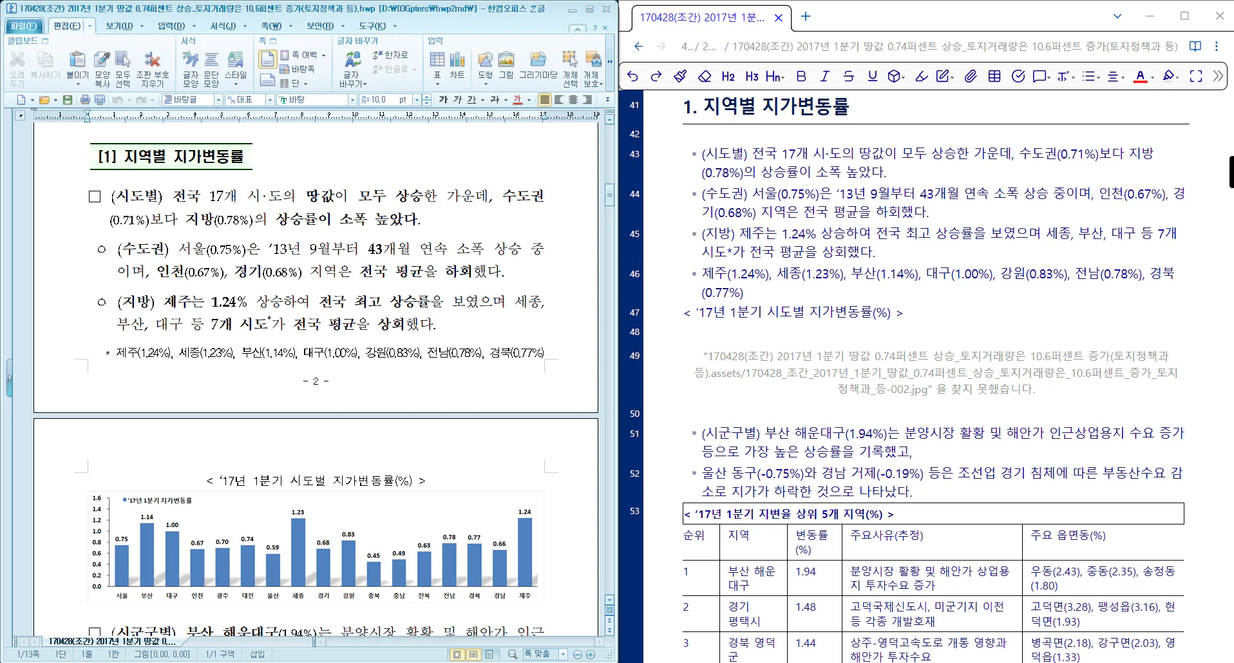The width and height of the screenshot is (1234, 663).
Task: Click the zoom out minus button in Hangul status bar
Action: 577,655
